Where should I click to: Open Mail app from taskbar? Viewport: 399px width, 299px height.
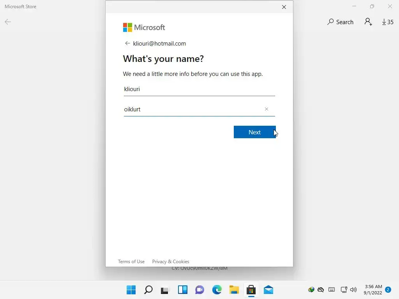268,290
